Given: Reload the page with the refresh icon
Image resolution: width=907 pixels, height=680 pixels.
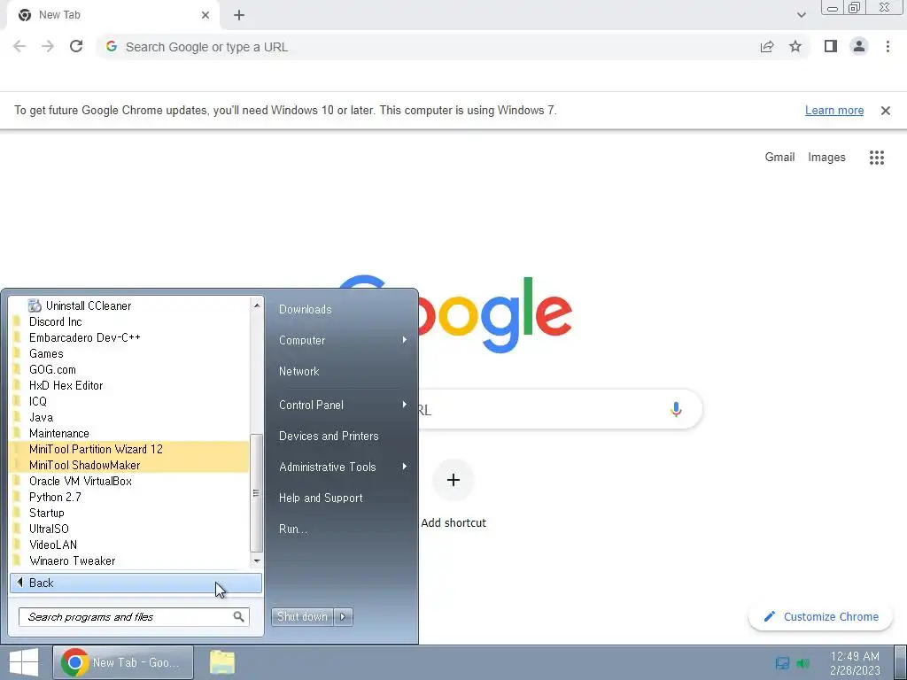Looking at the screenshot, I should pyautogui.click(x=76, y=47).
